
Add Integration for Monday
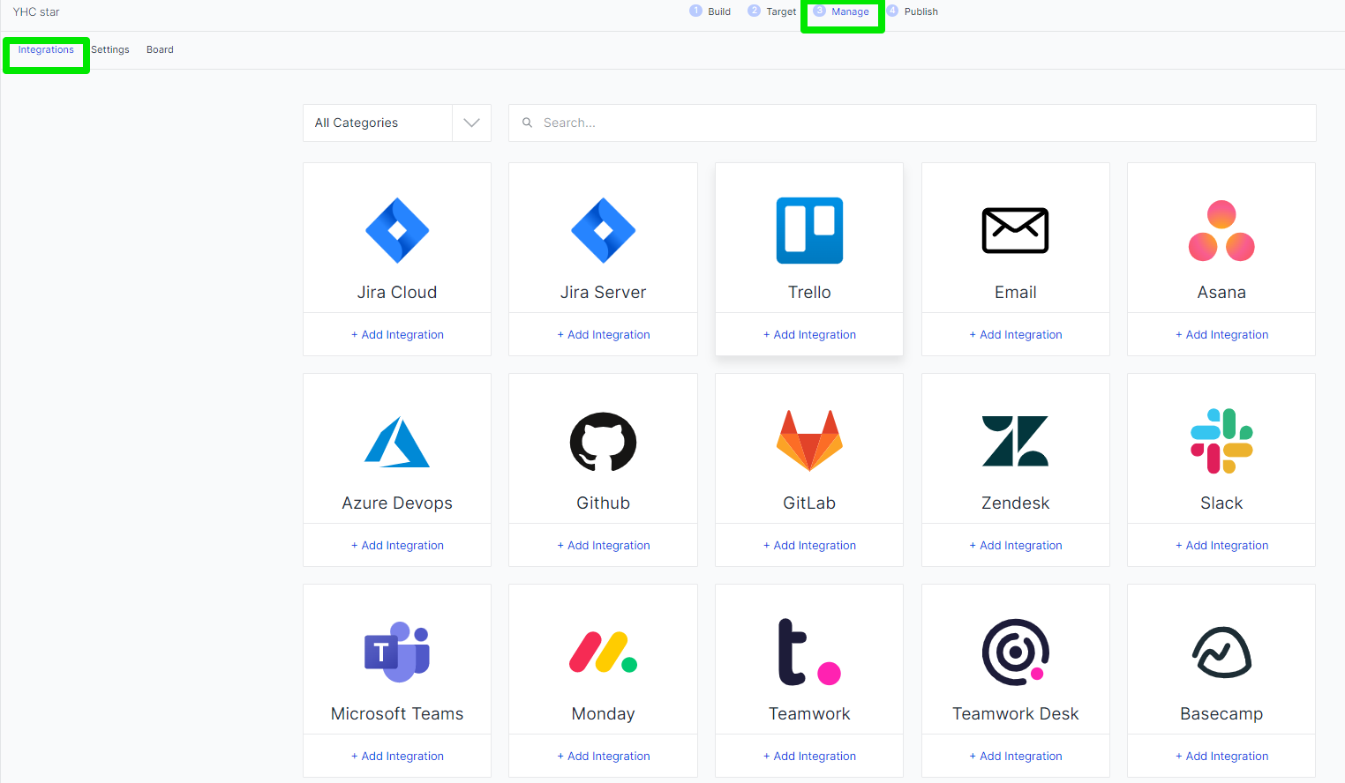(603, 756)
